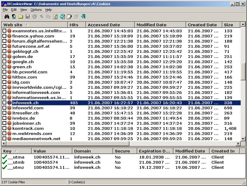Image resolution: width=247 pixels, height=186 pixels.
Task: Open the Help menu
Action: [49, 10]
